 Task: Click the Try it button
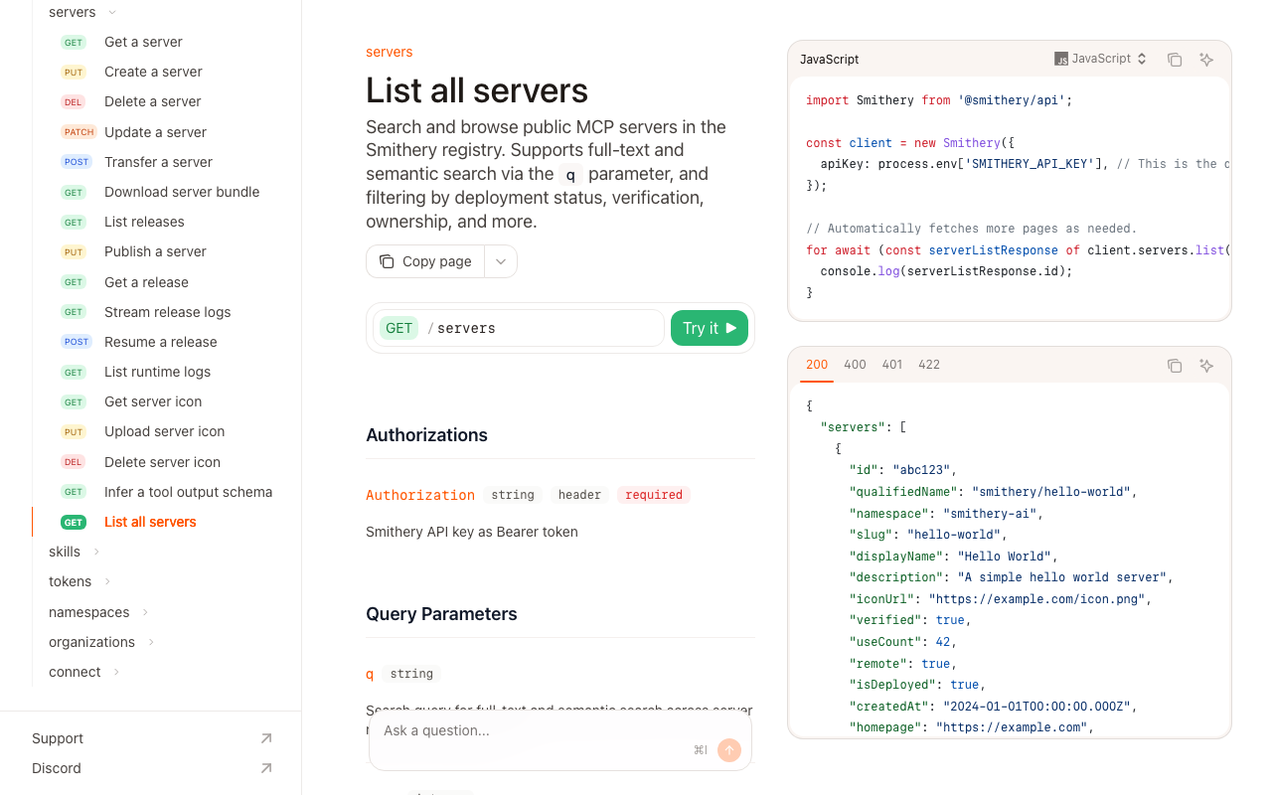[710, 328]
